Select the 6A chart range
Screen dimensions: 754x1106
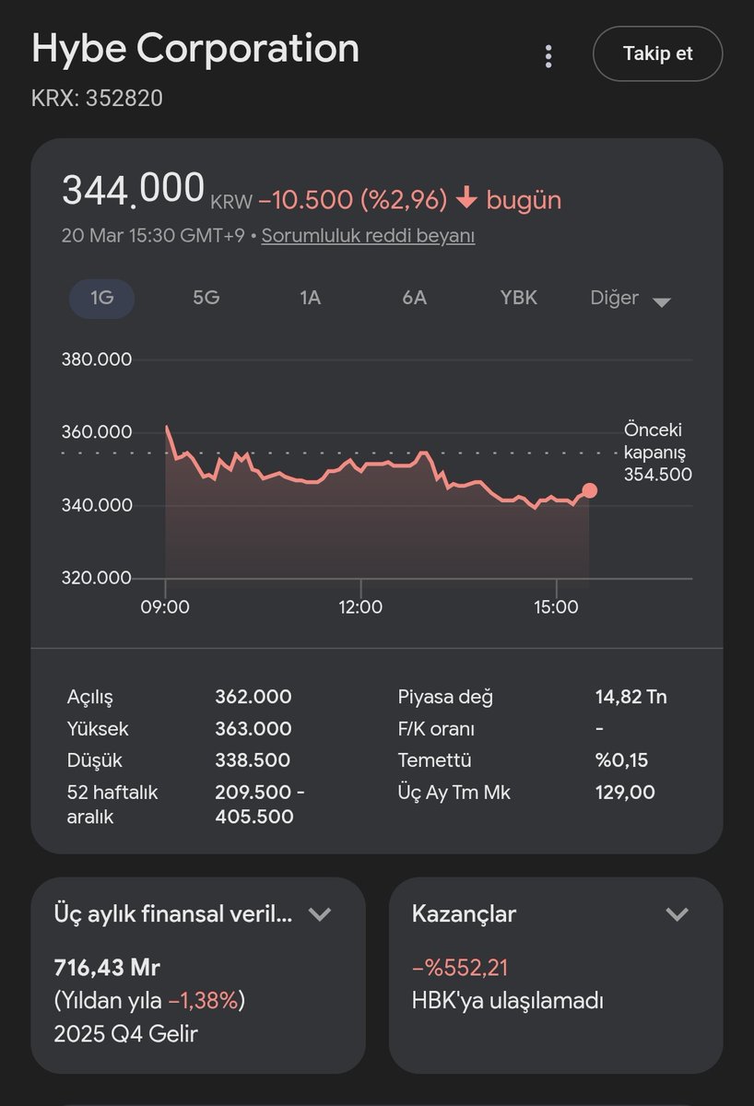tap(415, 298)
